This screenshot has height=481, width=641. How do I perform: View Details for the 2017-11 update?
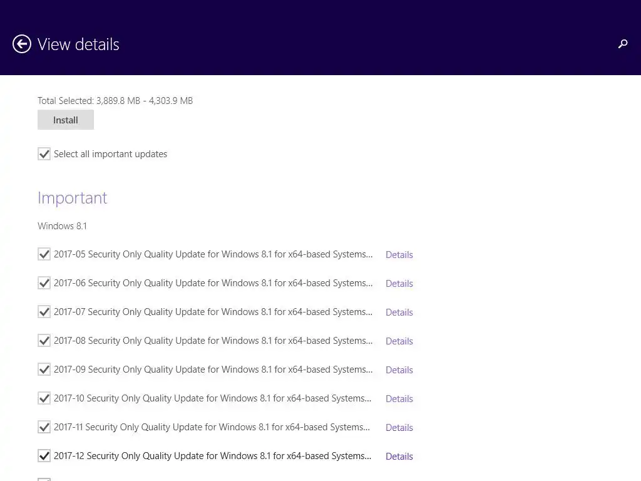coord(399,428)
